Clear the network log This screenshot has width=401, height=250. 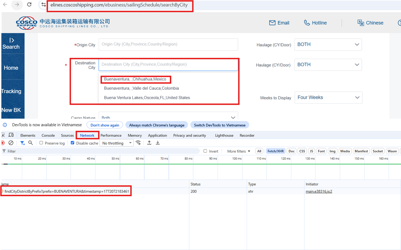point(11,143)
